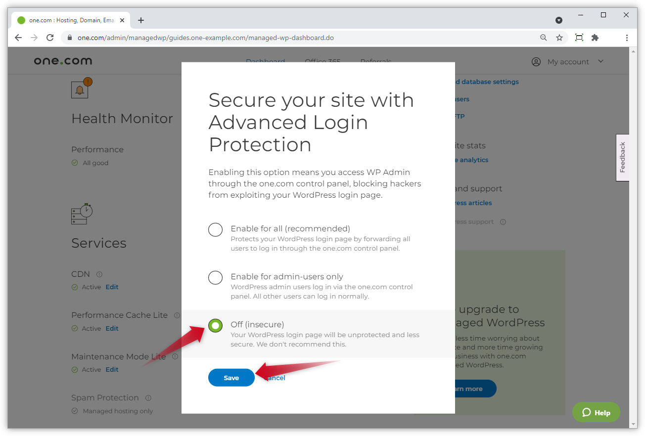Select the Off (insecure) option

click(215, 325)
